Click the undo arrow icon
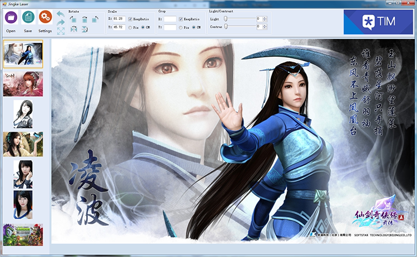The height and width of the screenshot is (257, 417). (61, 13)
